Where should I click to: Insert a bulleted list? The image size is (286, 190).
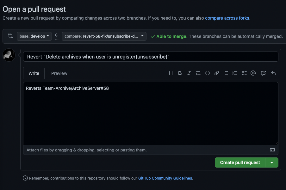coord(226,73)
